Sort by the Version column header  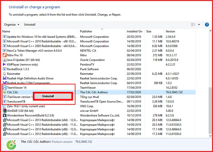click(170, 31)
